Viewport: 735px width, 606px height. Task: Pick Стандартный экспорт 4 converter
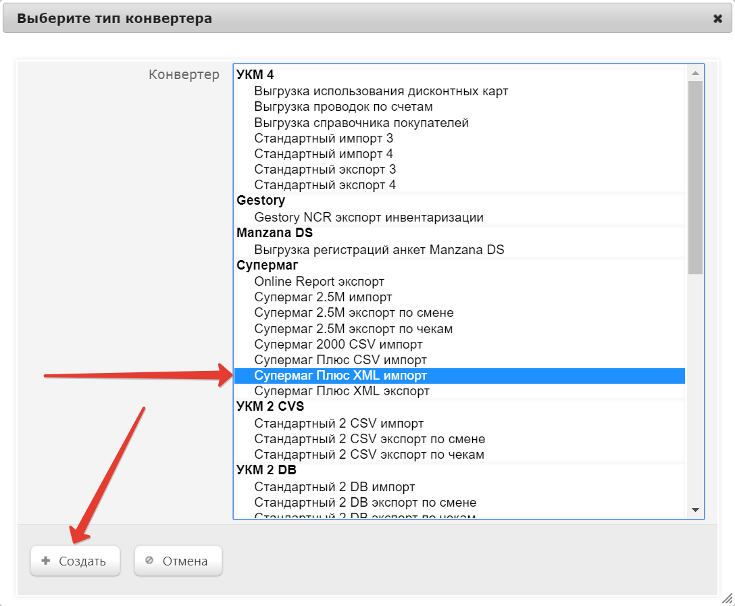(x=325, y=185)
